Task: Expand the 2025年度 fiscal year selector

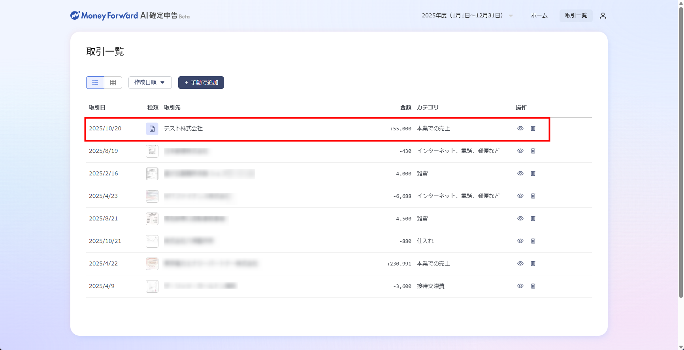Action: click(x=467, y=16)
